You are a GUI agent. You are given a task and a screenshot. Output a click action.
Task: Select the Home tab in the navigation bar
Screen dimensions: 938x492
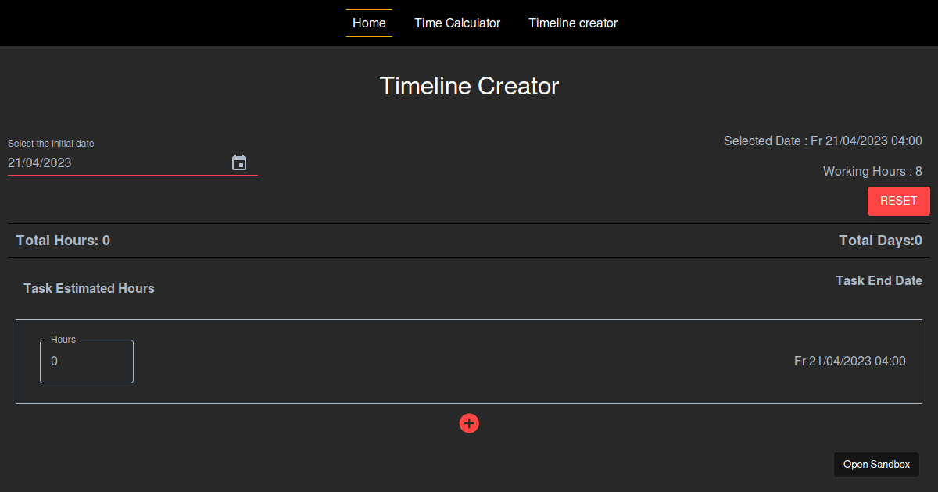368,23
